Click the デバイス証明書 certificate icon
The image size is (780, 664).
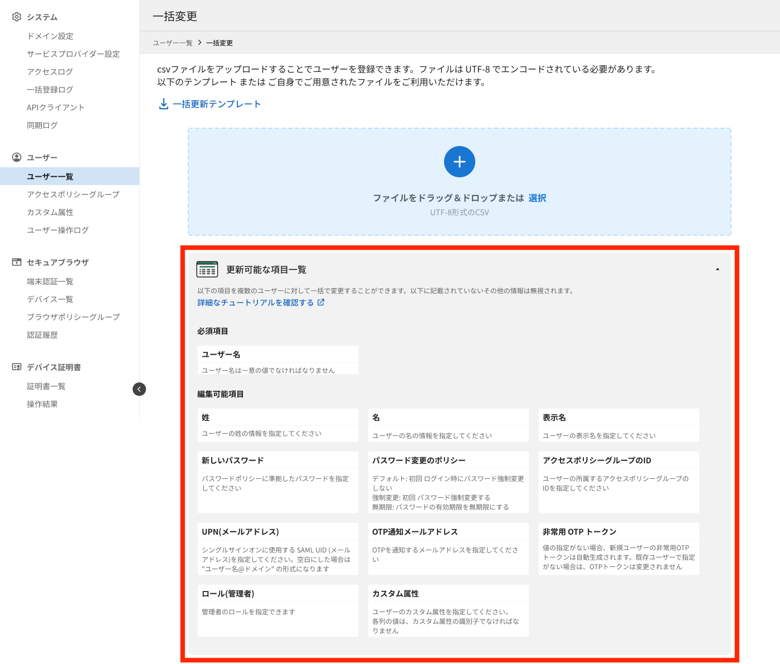(x=17, y=367)
